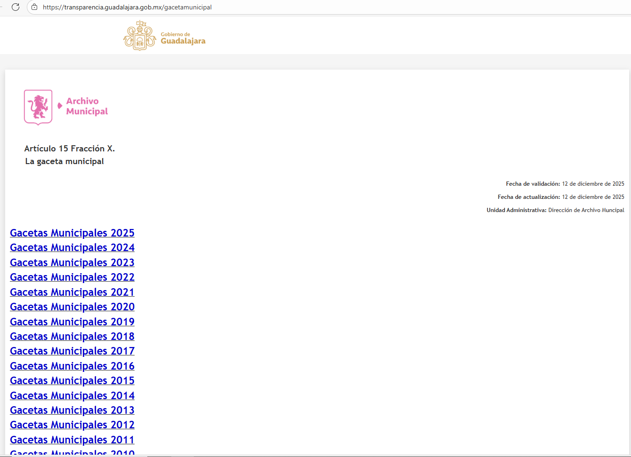
Task: Click the site info lock icon
Action: (34, 7)
